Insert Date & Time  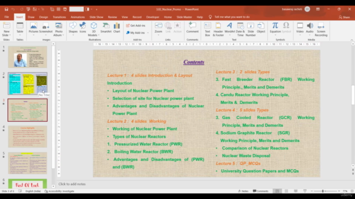[240, 29]
